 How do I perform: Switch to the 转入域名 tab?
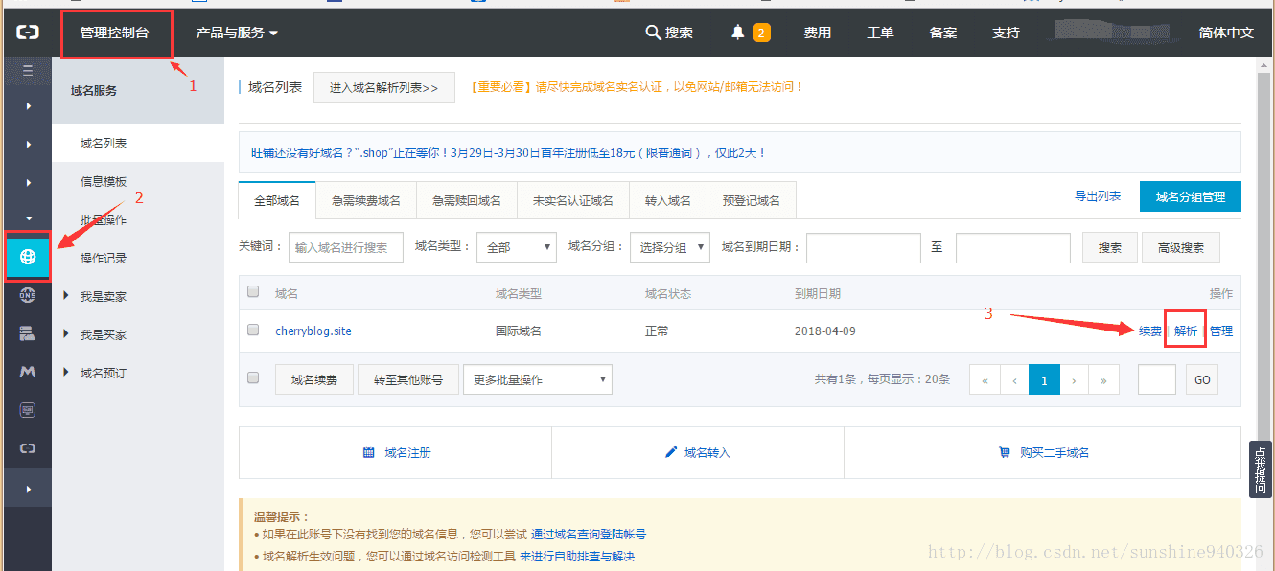click(668, 200)
